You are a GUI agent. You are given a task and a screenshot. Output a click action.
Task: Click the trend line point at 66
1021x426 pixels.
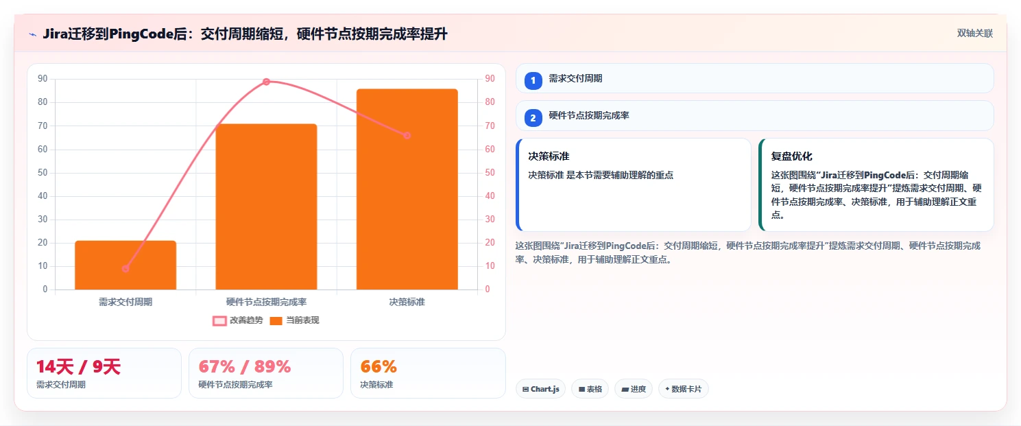point(407,136)
